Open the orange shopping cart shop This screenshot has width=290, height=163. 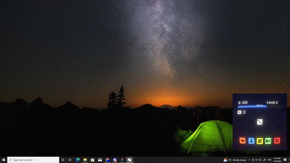pos(242,141)
